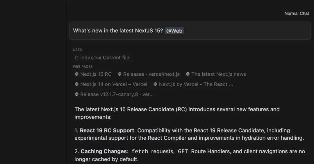Open the Next.js 15 RC web page
Image resolution: width=314 pixels, height=164 pixels.
click(96, 74)
